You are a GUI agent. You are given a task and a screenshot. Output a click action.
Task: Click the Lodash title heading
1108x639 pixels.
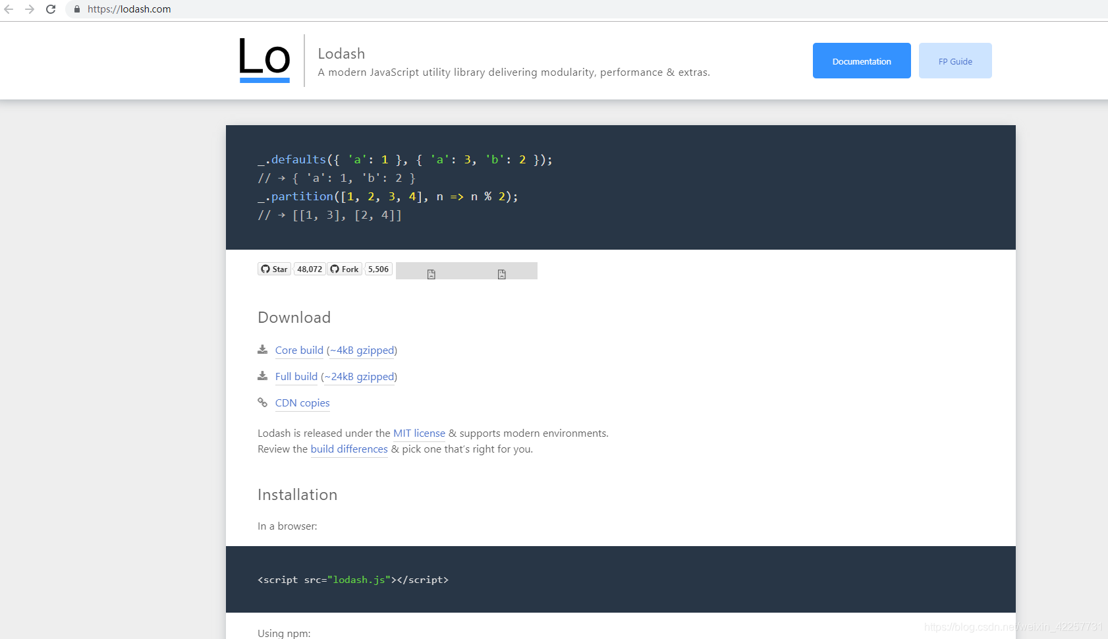[341, 53]
